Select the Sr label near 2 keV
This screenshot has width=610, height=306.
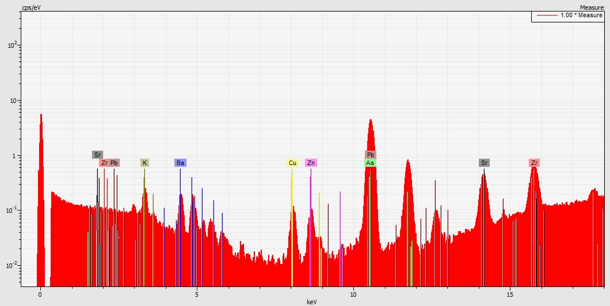98,155
